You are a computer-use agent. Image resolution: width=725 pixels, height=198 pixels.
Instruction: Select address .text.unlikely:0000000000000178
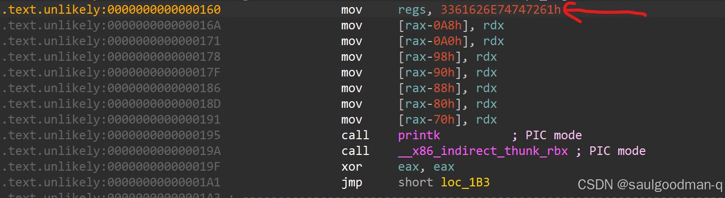[111, 57]
